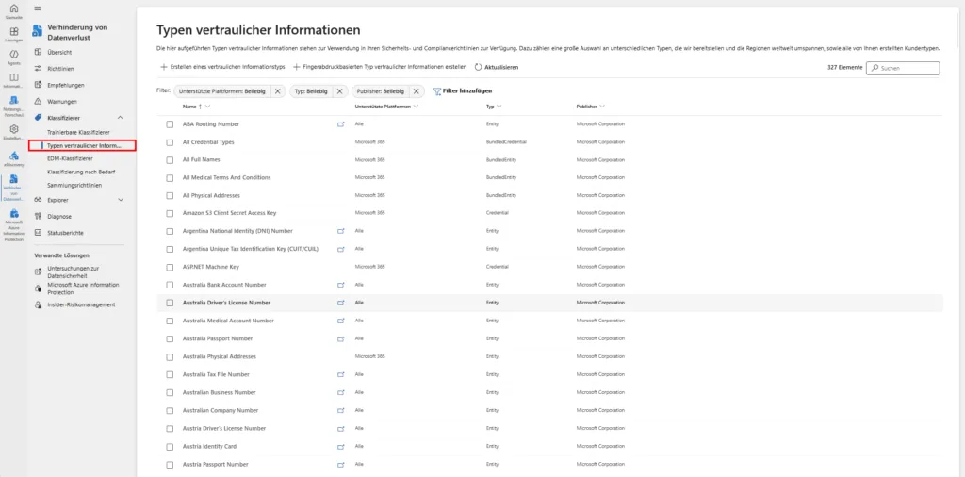
Task: Click into the Suchen search field
Action: 903,68
